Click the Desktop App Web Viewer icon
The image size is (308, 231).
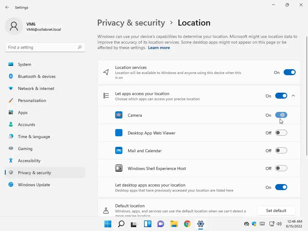tap(119, 133)
